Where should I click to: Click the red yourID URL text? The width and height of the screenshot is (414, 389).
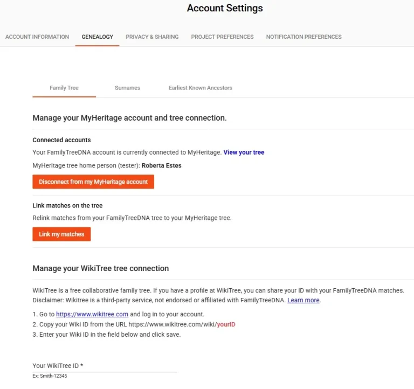226,324
